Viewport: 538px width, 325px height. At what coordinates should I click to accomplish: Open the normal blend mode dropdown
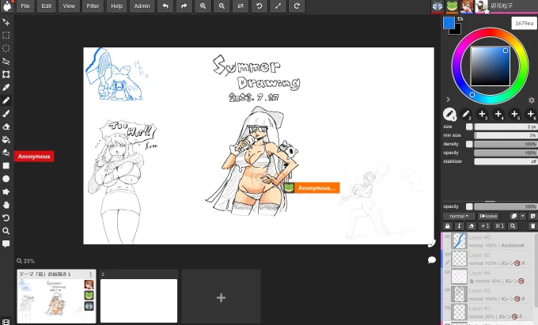coord(459,216)
